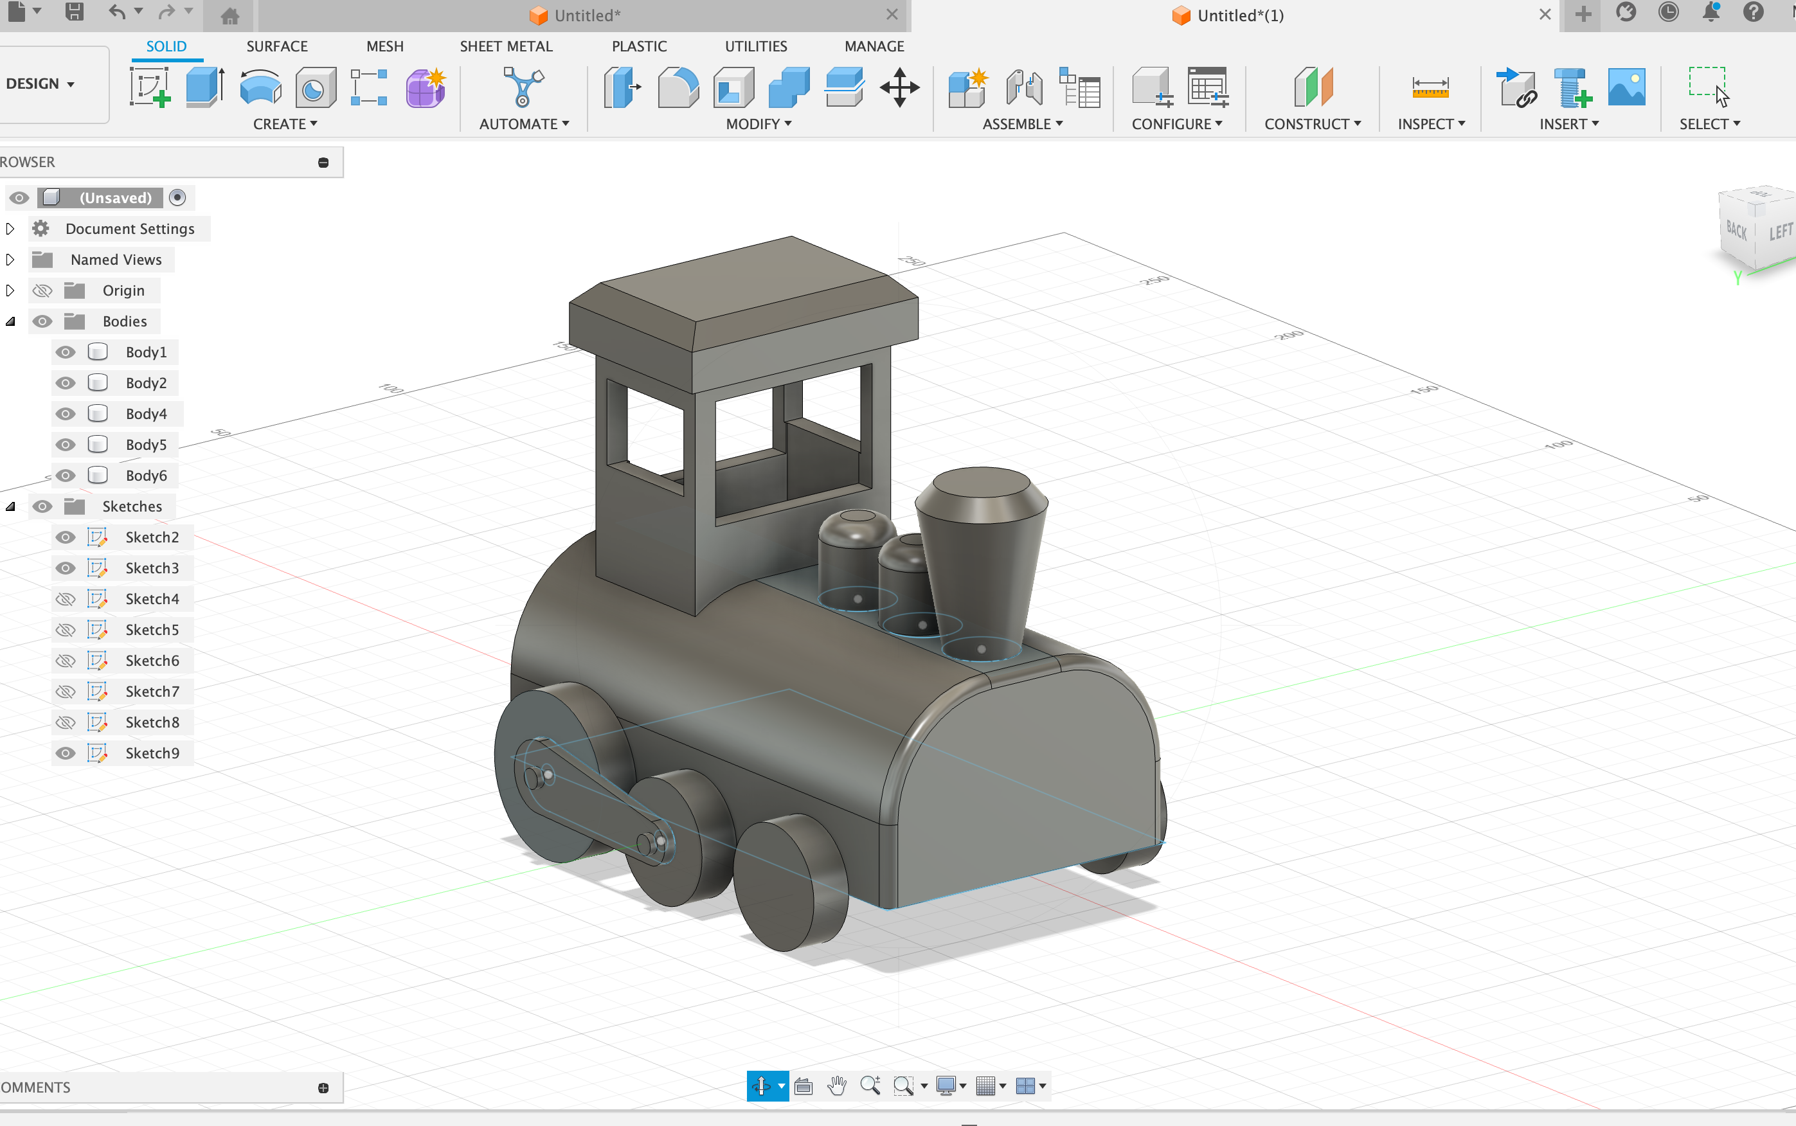The image size is (1796, 1126).
Task: Hide Sketch2 using its eye icon
Action: tap(66, 537)
